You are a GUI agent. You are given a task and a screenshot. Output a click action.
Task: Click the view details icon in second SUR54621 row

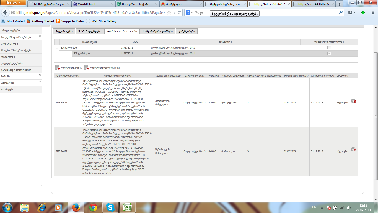[x=353, y=149]
